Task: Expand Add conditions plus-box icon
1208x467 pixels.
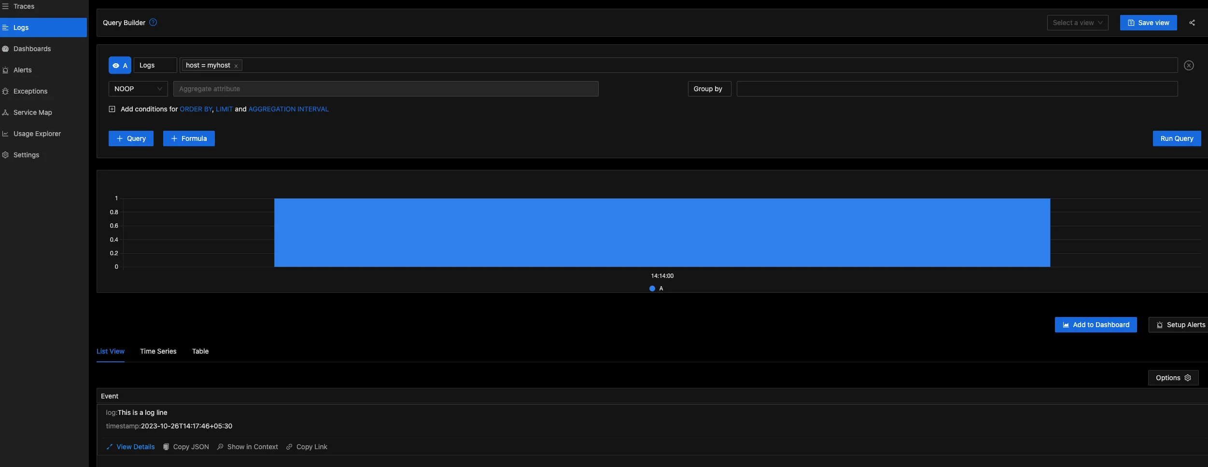Action: pyautogui.click(x=112, y=109)
